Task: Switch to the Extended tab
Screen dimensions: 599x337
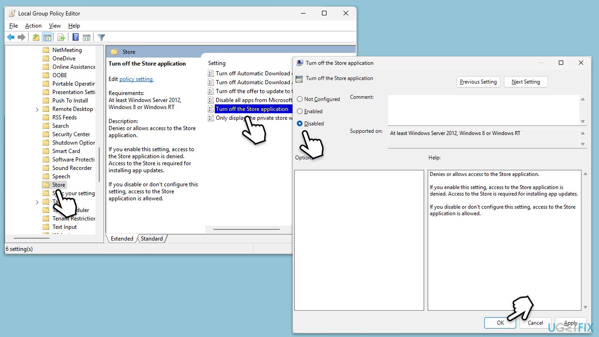Action: (x=122, y=239)
